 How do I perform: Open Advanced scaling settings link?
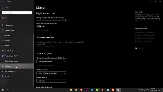click(x=45, y=66)
